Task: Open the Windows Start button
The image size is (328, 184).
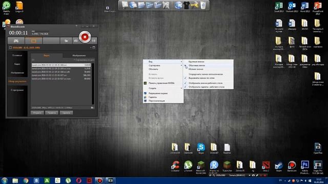Action: 5,180
